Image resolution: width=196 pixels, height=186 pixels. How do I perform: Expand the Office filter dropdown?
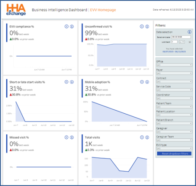[x=174, y=65]
